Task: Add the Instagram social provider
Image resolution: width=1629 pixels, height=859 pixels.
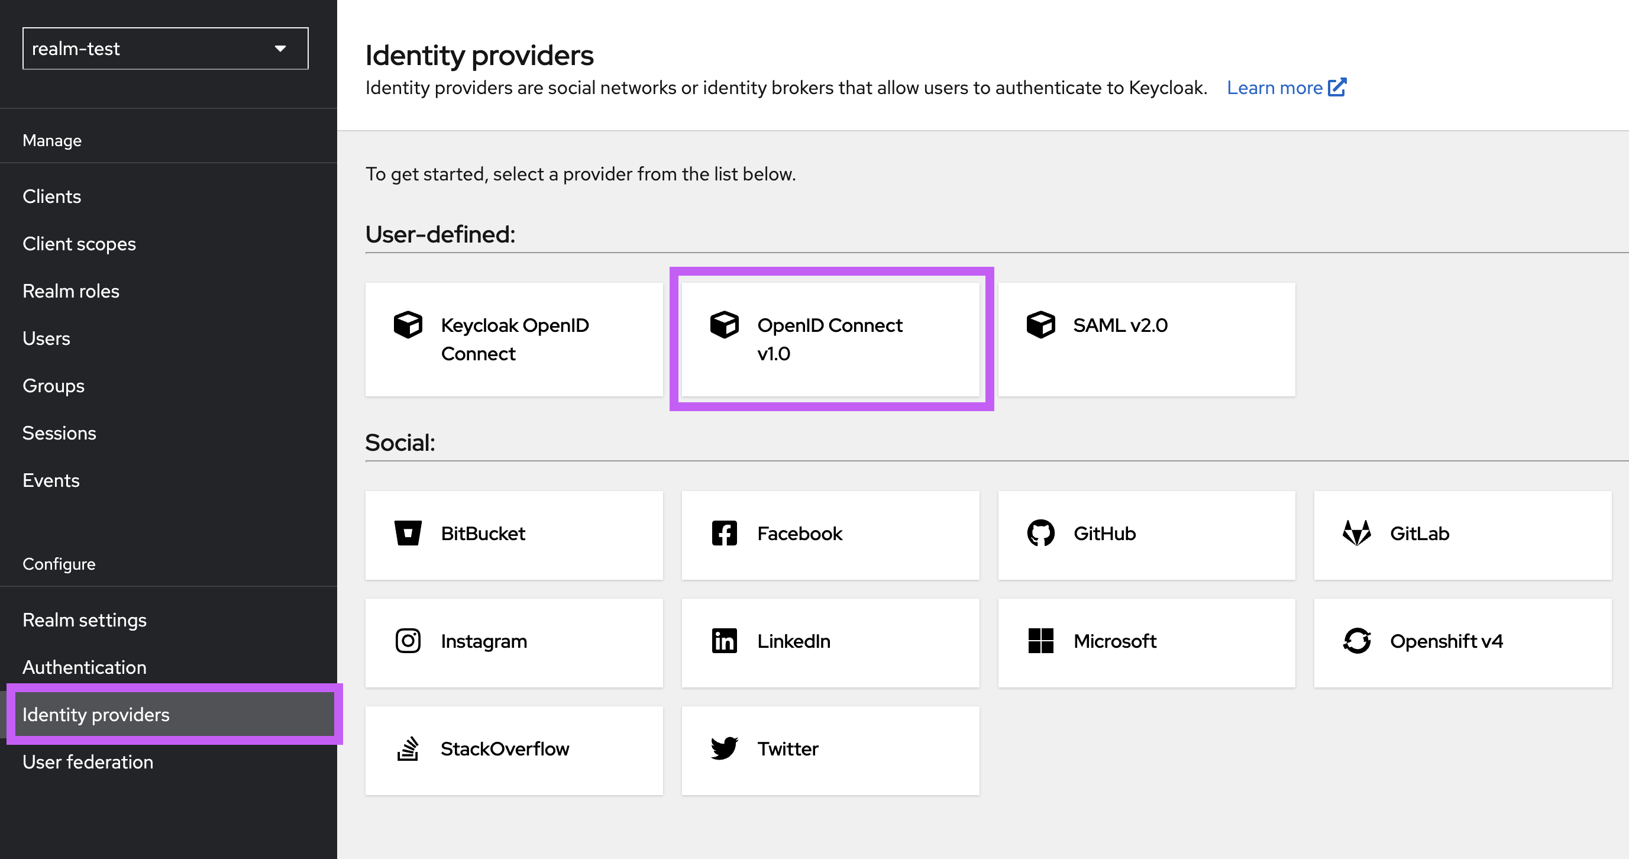Action: [514, 642]
